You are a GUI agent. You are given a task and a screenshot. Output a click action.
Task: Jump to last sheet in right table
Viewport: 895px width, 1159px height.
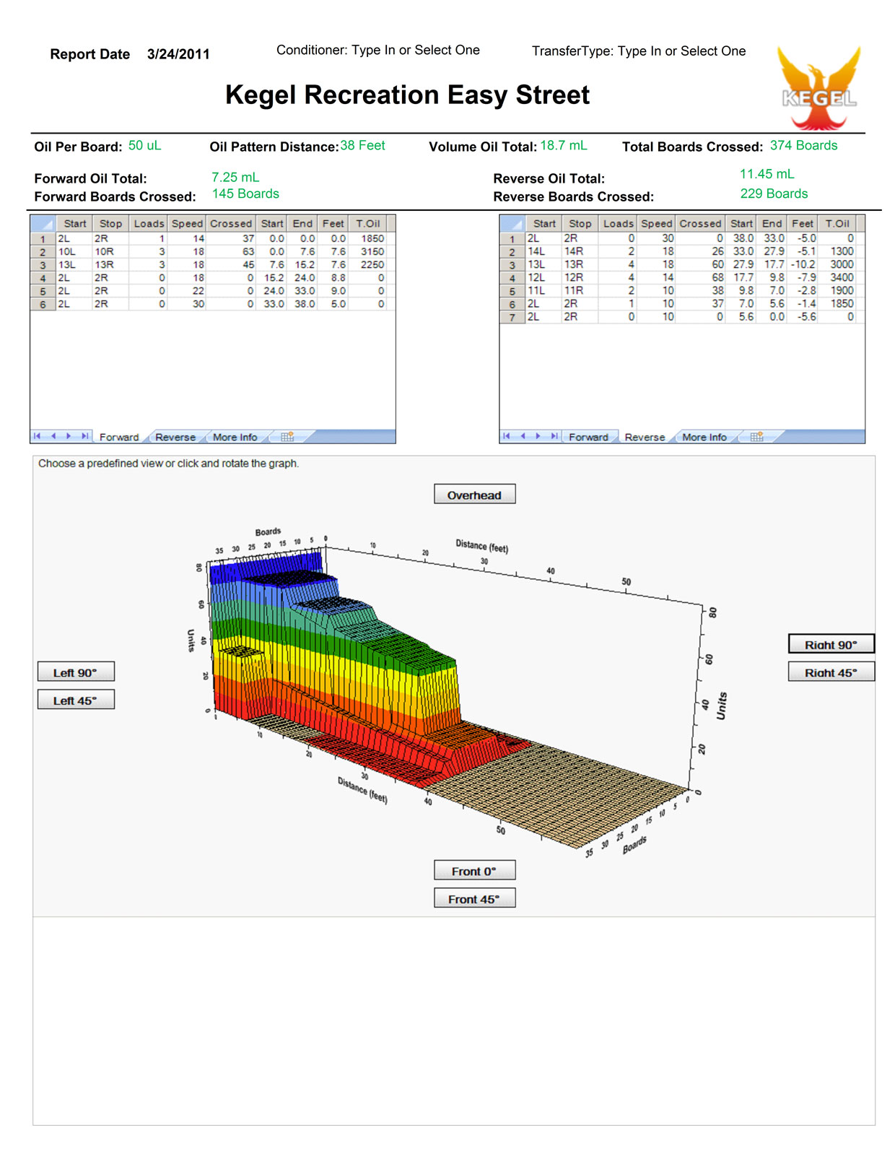554,436
